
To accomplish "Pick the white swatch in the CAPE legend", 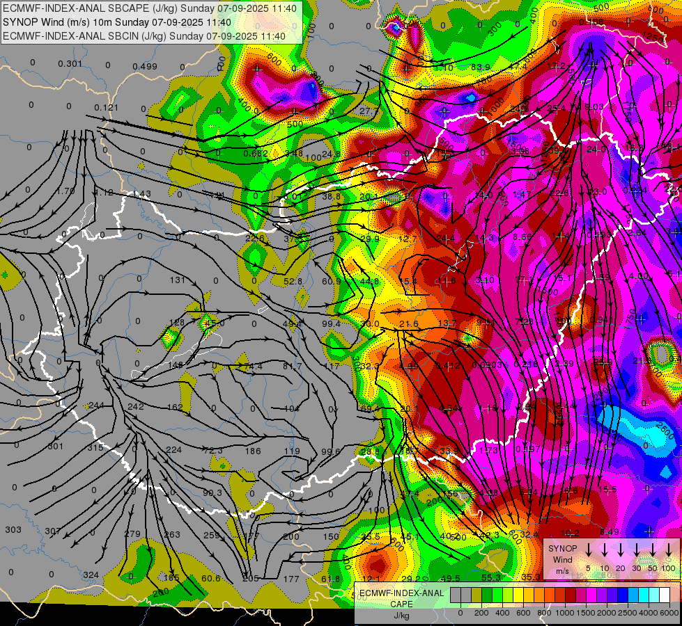I will click(x=664, y=595).
